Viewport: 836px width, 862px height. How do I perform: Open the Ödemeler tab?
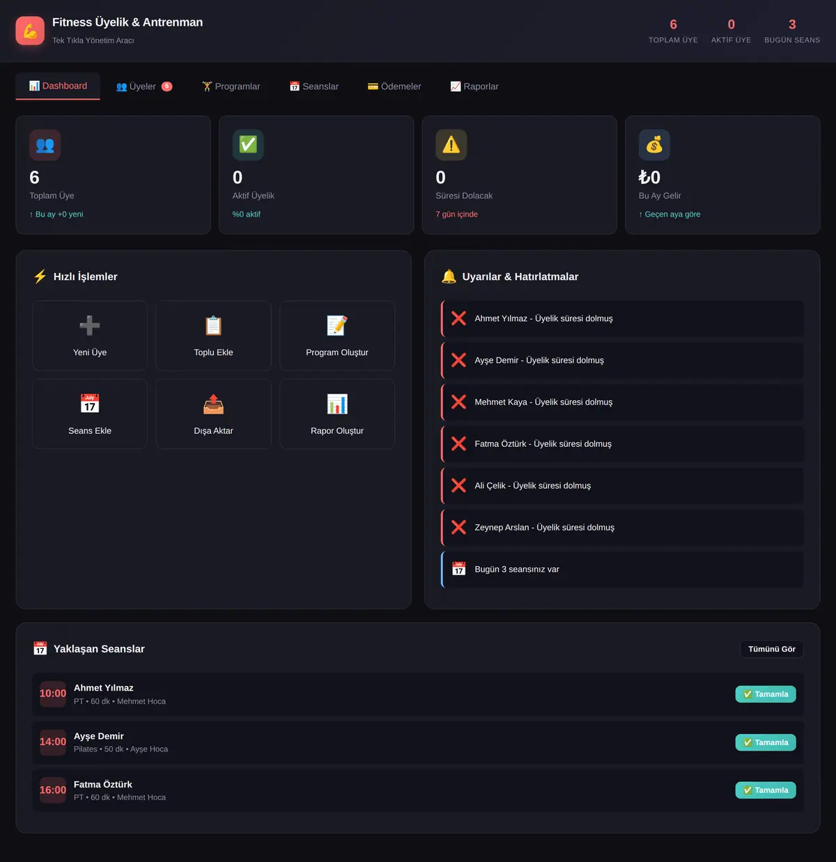tap(394, 86)
